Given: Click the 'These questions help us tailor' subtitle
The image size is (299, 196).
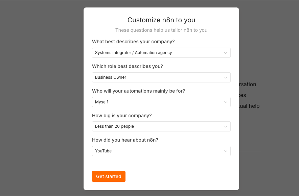Looking at the screenshot, I should coord(161,30).
